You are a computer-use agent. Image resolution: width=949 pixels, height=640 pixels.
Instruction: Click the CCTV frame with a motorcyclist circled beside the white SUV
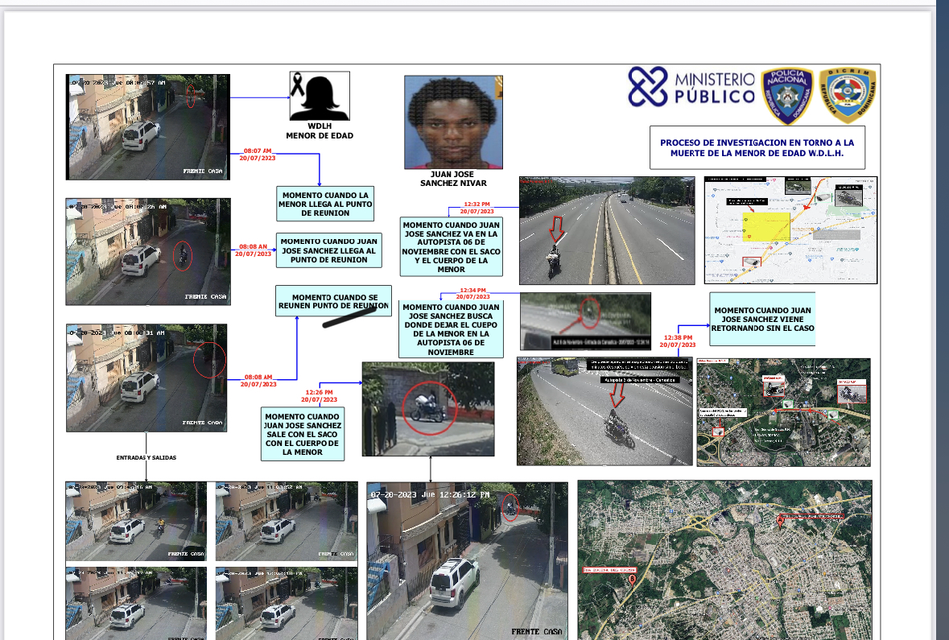pos(148,251)
